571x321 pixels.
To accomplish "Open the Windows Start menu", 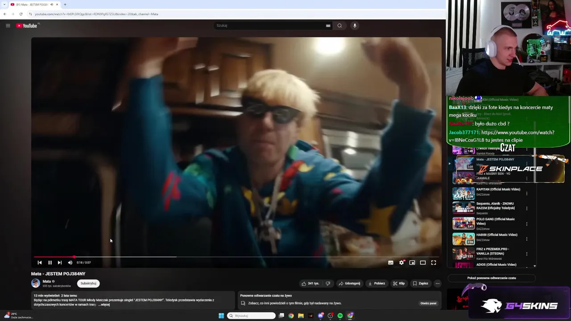I will click(221, 316).
